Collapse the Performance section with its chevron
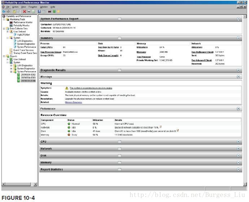This screenshot has width=249, height=202. (238, 109)
